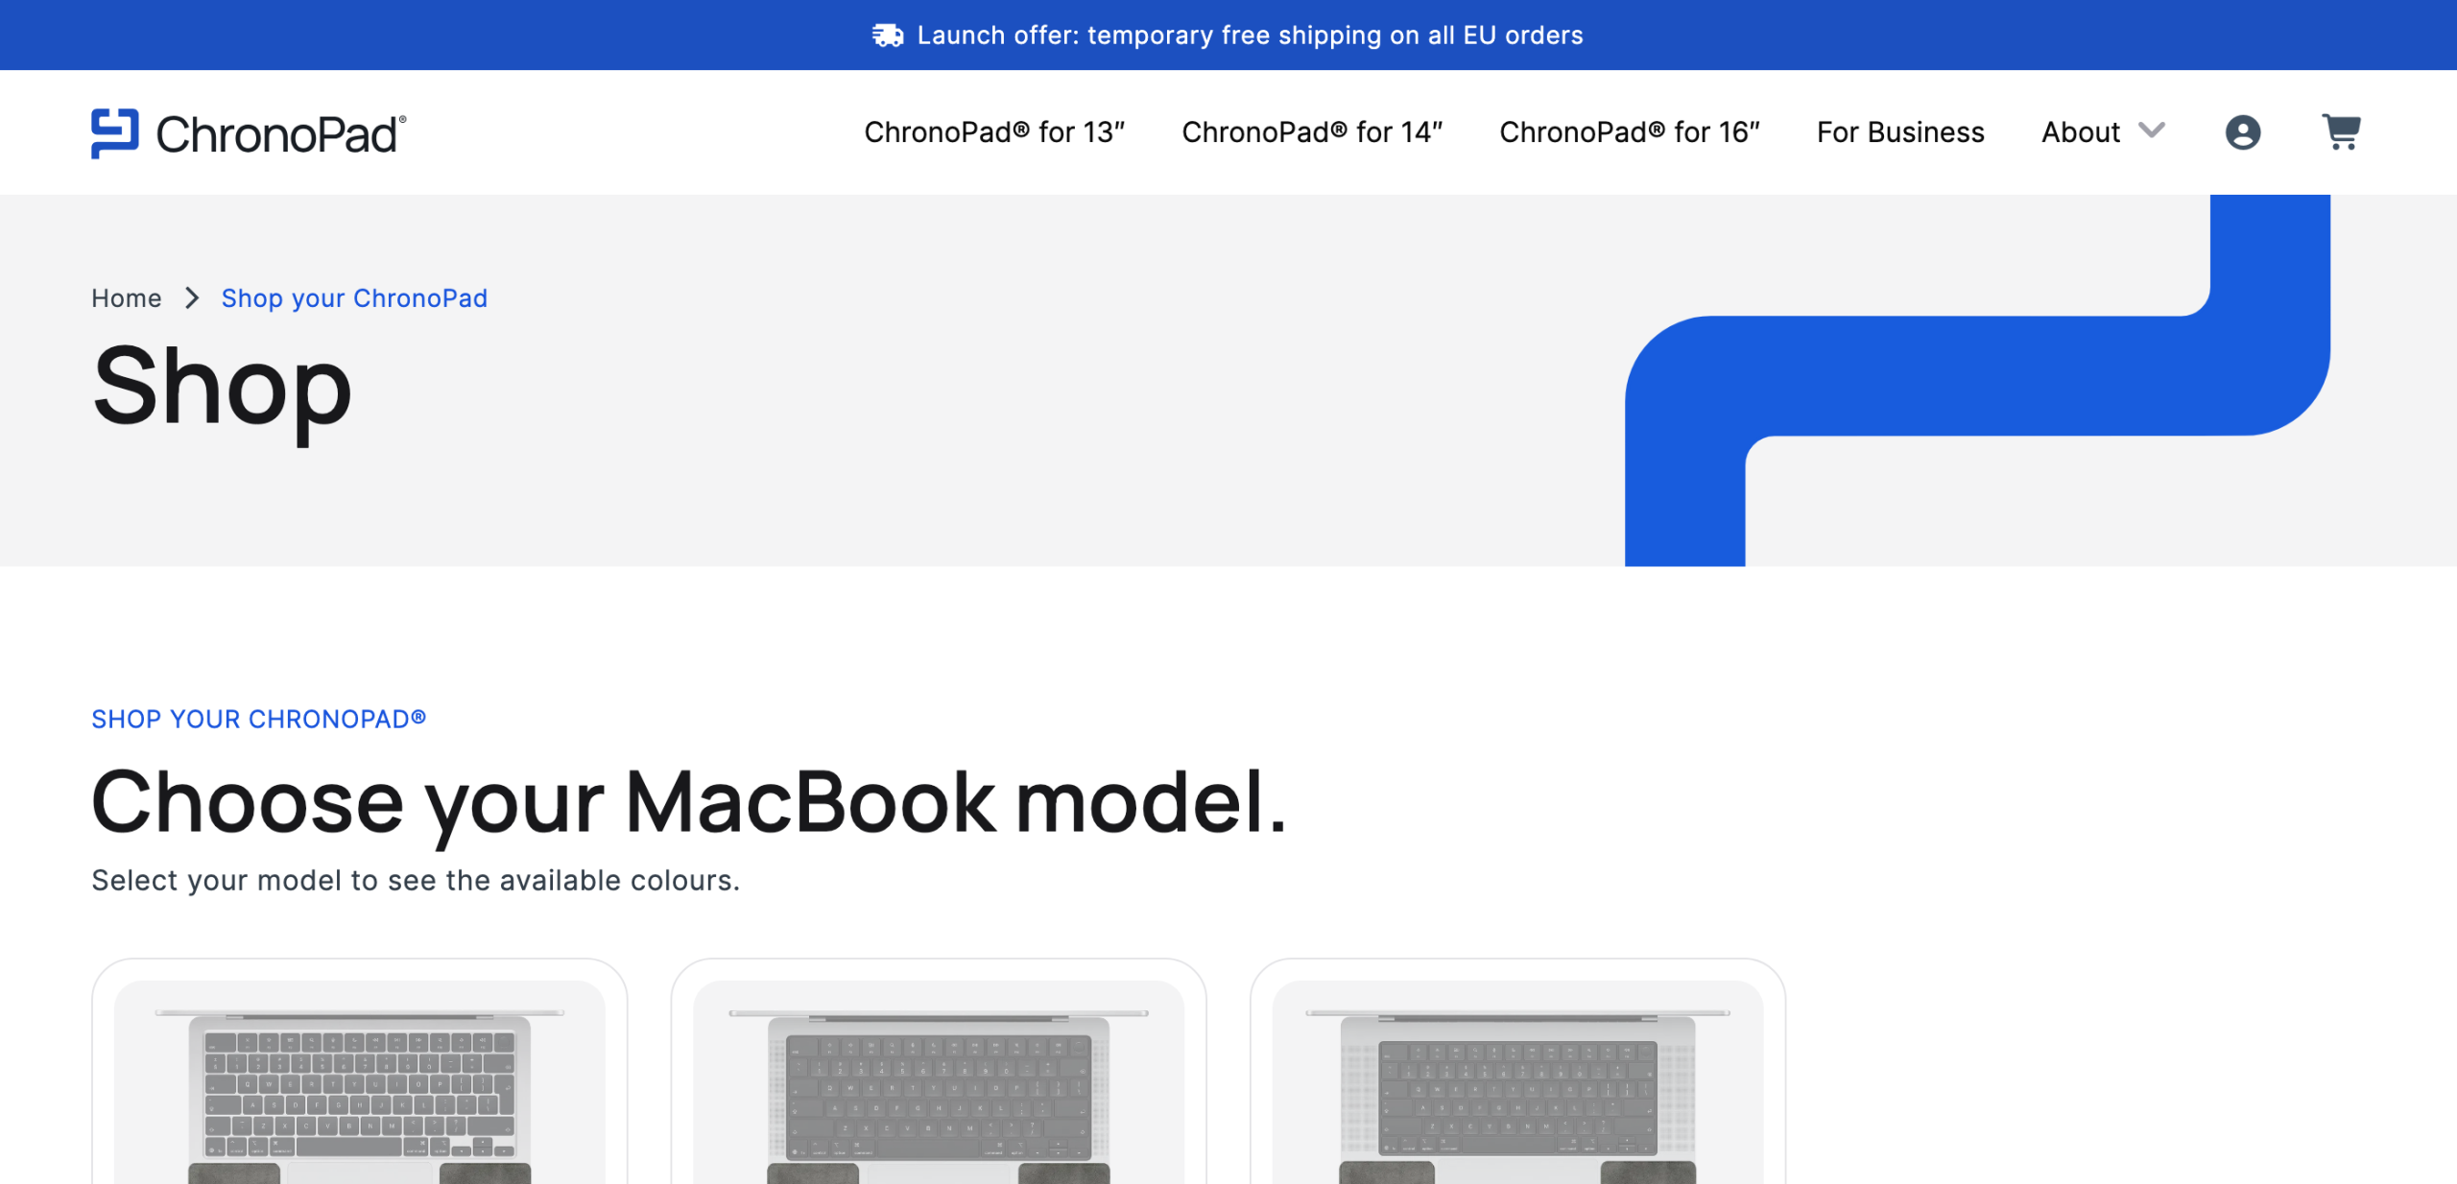Screen dimensions: 2457x1184
Task: Open the user account icon
Action: [2242, 131]
